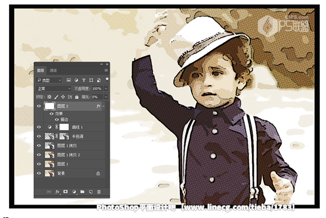Click the lock icon on the 背景 layer
The height and width of the screenshot is (218, 326).
point(98,173)
